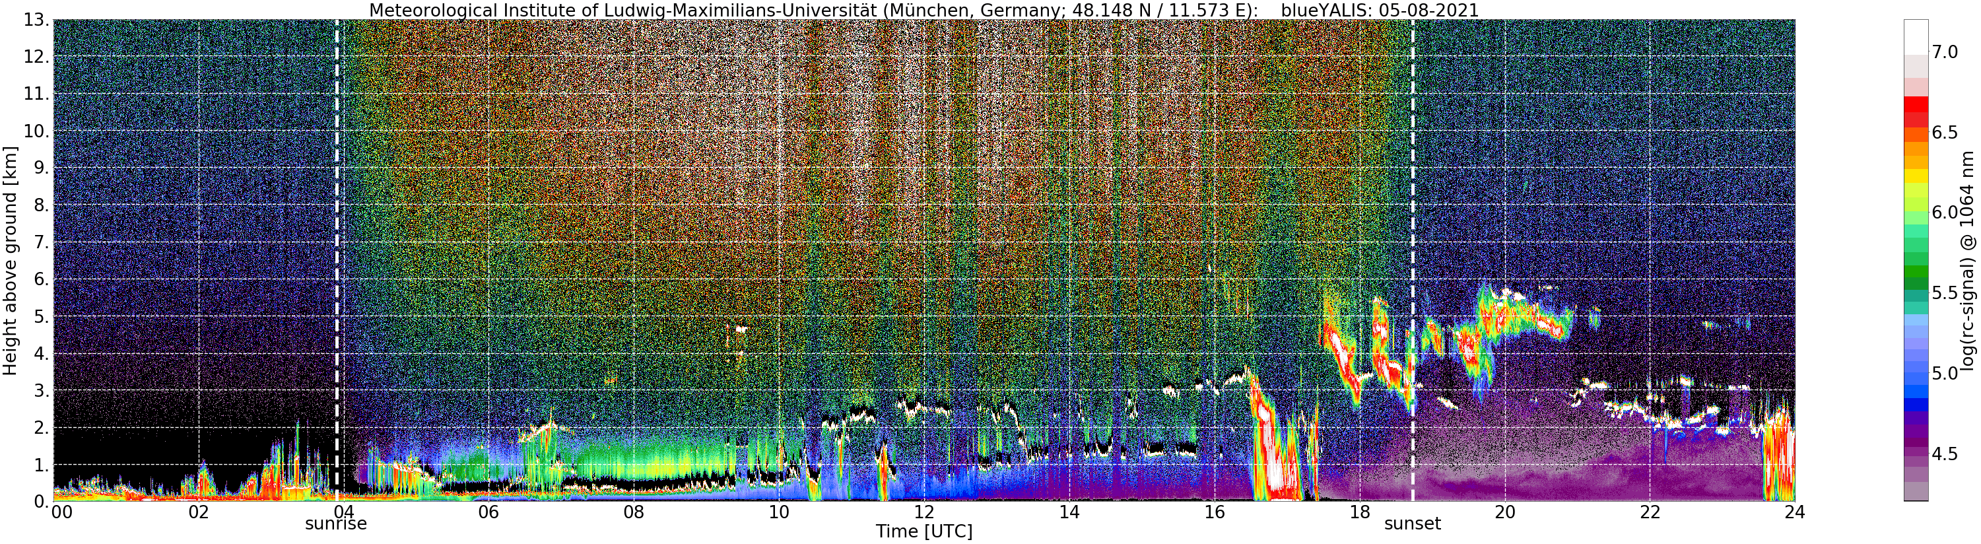Click the height axis tick label 7.

pyautogui.click(x=42, y=242)
